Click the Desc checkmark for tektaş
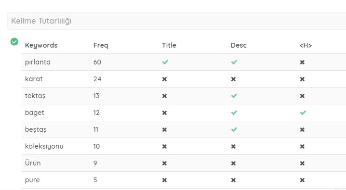 pyautogui.click(x=234, y=96)
